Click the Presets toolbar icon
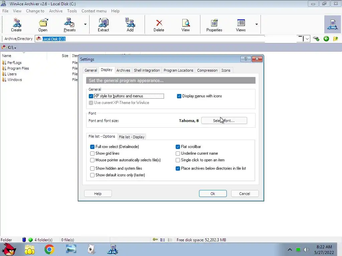 tap(69, 25)
